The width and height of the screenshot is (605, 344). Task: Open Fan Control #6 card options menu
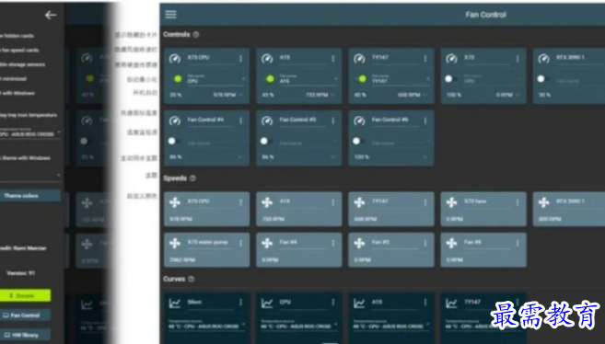[x=425, y=121]
